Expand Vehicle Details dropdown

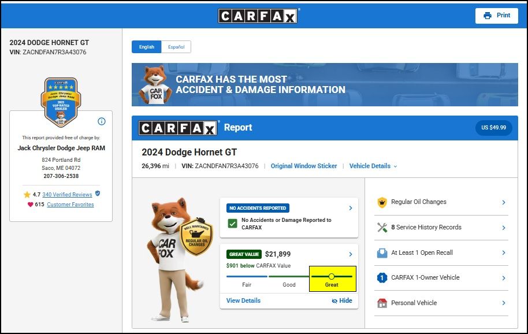click(x=373, y=166)
